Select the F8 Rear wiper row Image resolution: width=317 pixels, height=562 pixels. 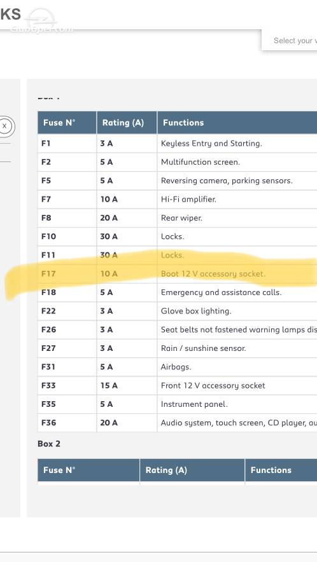(178, 218)
